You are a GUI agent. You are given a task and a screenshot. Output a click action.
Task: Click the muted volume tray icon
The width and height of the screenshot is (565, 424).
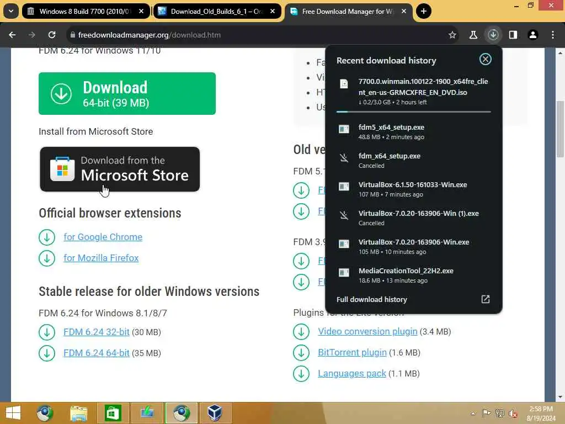coord(513,414)
